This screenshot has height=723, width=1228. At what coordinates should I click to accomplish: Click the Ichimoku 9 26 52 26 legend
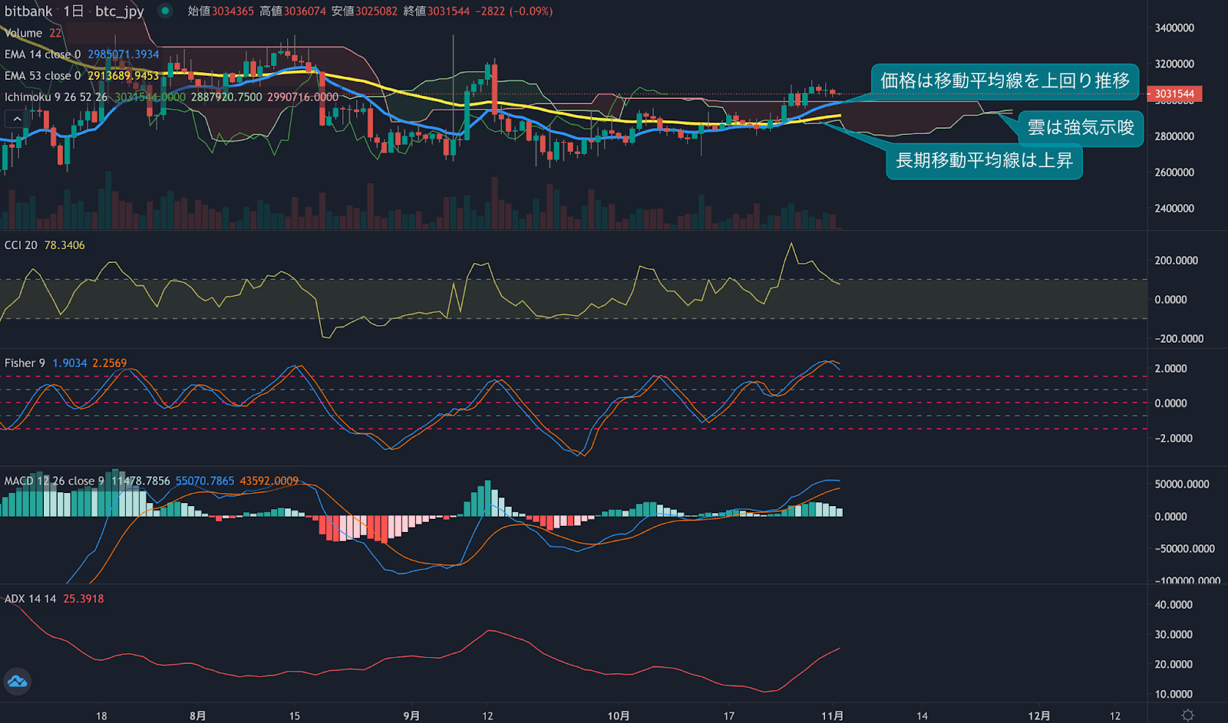click(x=56, y=97)
